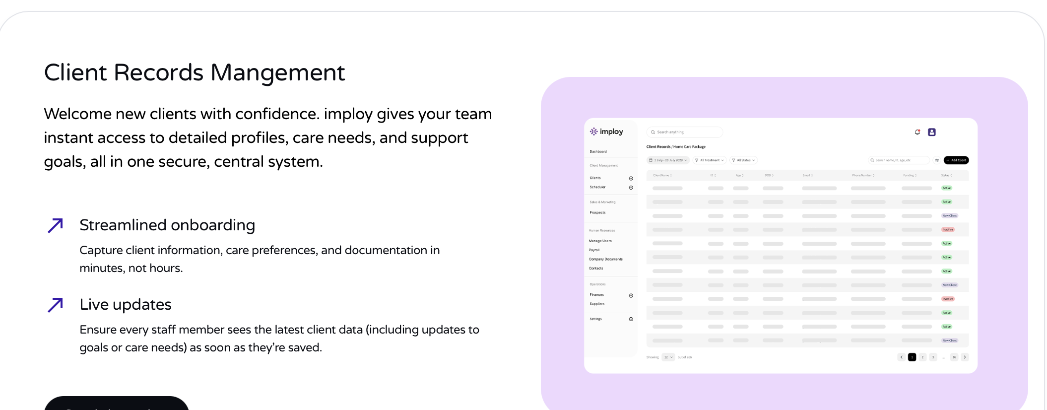Go to the next page arrow
The width and height of the screenshot is (1047, 410).
(965, 357)
